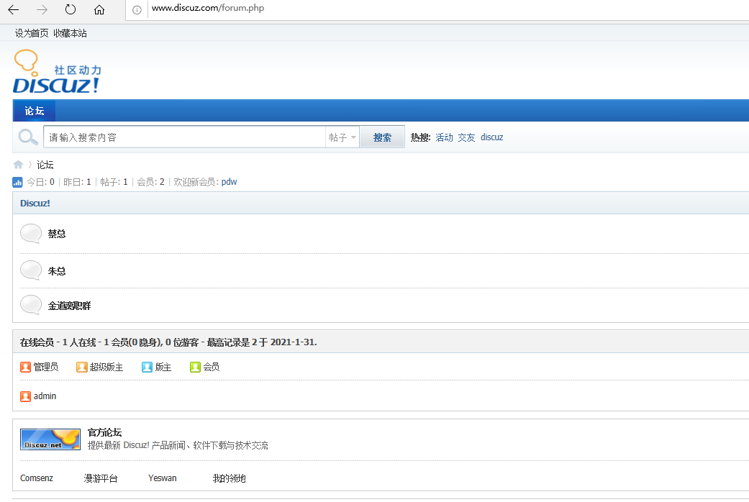Open the 蔡总 forum board

[57, 234]
